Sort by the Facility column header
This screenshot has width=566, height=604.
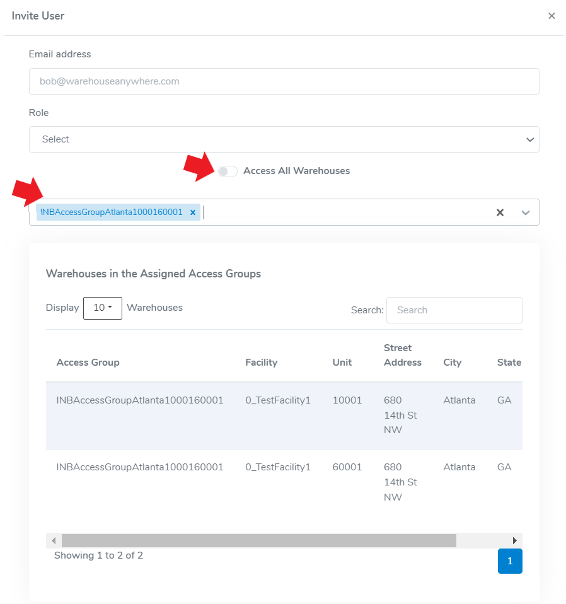pos(262,363)
